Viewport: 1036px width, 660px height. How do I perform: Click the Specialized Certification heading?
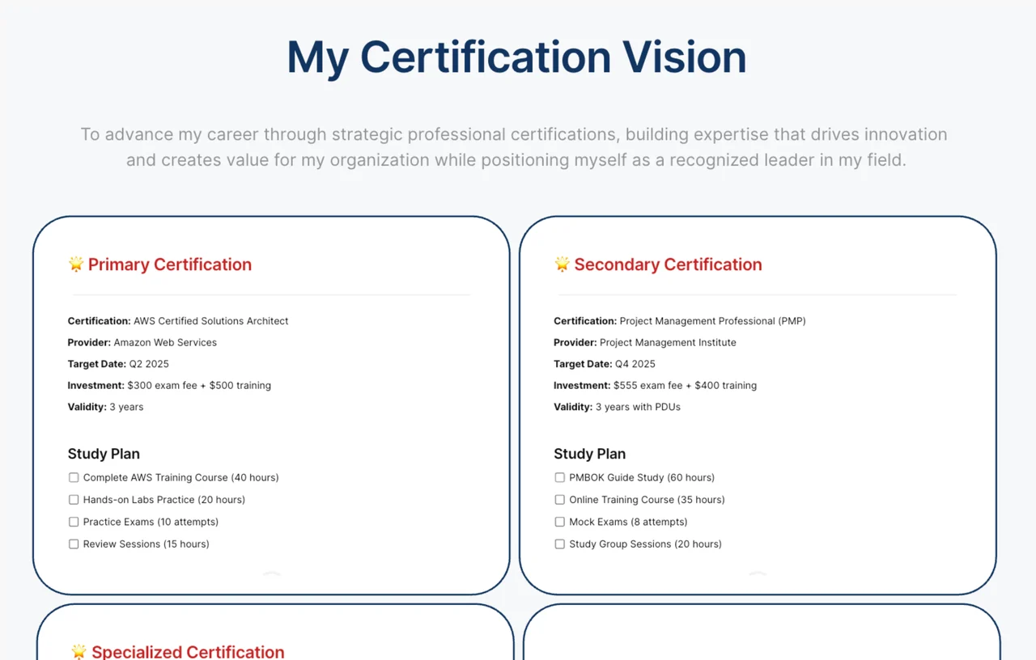click(188, 651)
